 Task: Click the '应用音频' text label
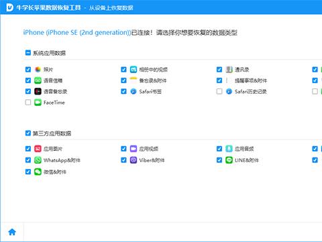[244, 149]
